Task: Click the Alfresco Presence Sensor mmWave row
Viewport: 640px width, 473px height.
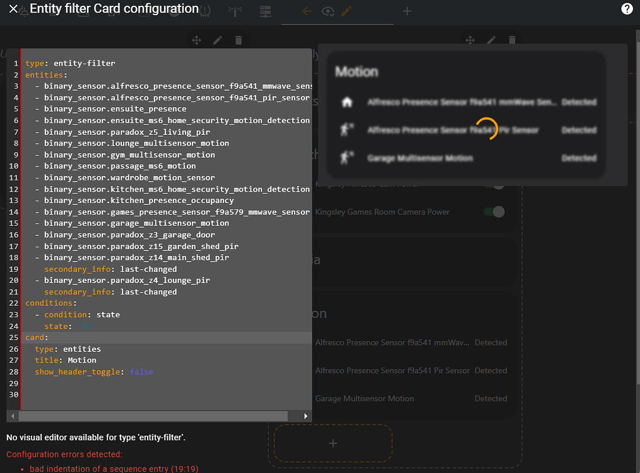Action: click(442, 102)
